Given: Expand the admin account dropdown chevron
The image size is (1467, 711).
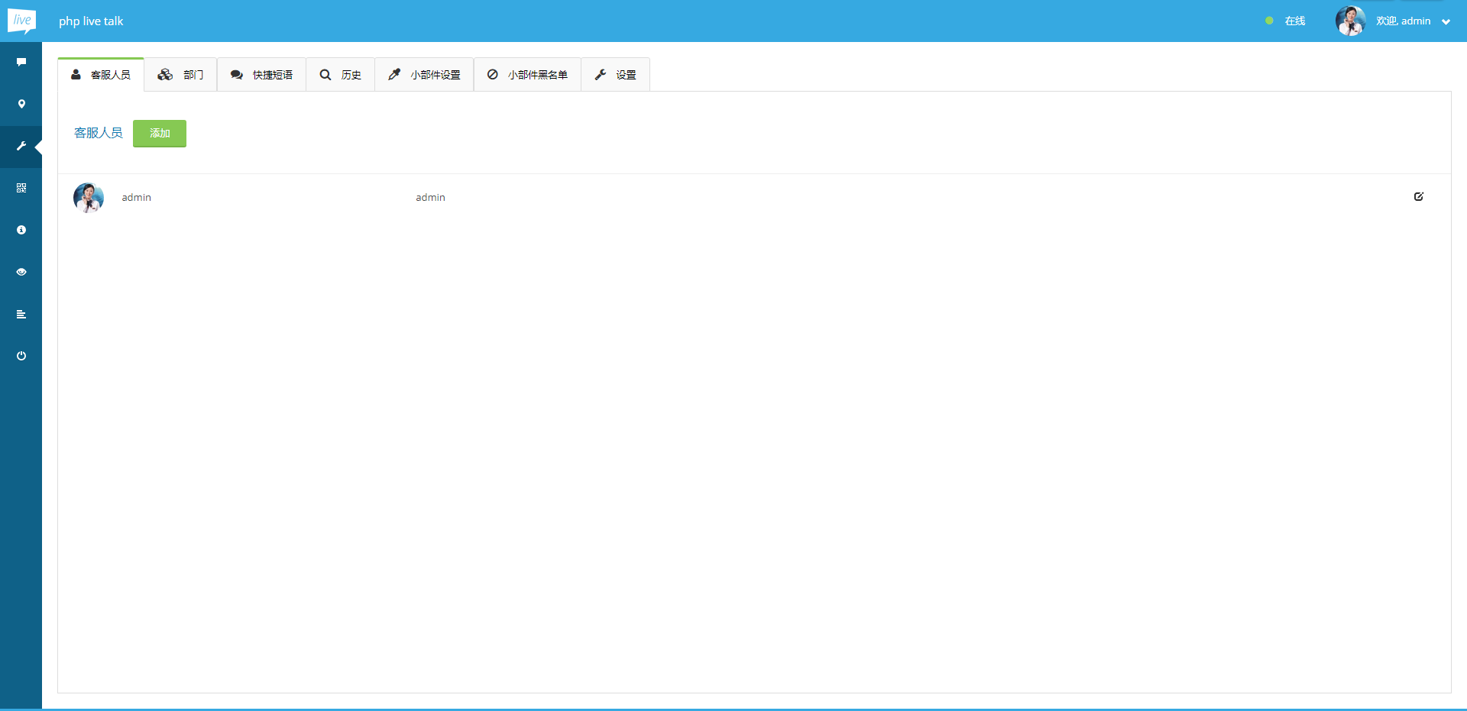Looking at the screenshot, I should (1446, 21).
